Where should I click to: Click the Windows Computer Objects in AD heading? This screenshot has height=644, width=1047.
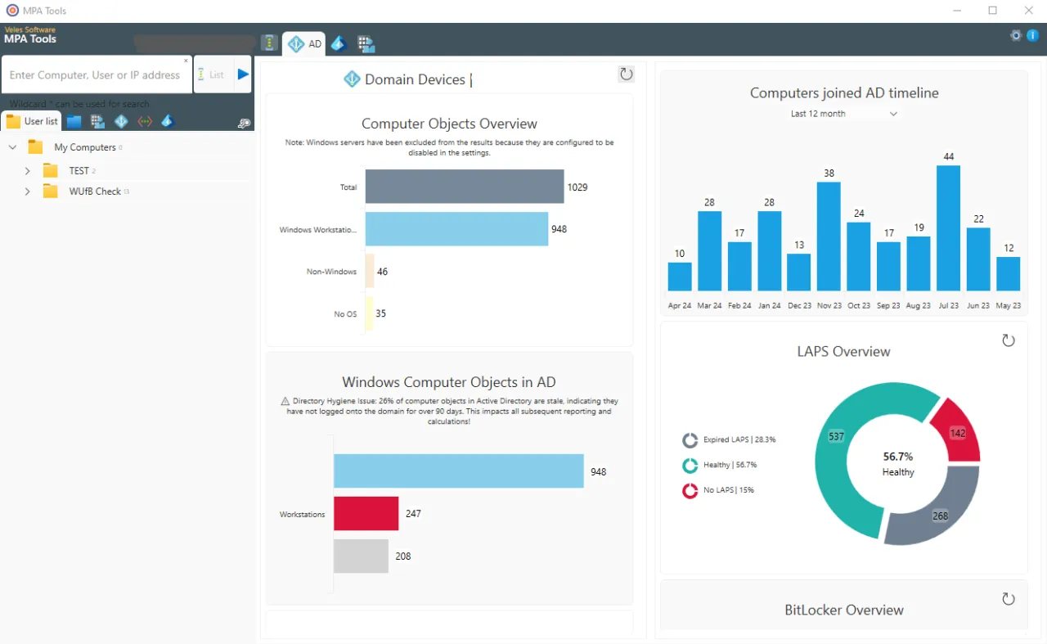449,382
